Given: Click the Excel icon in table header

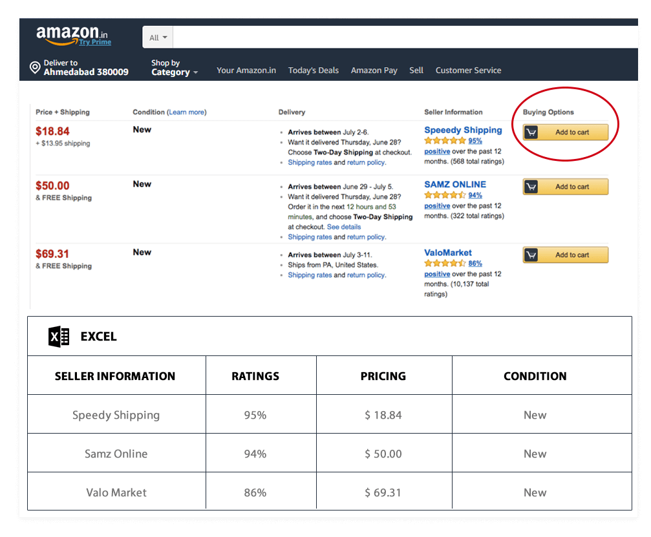Looking at the screenshot, I should [x=59, y=337].
